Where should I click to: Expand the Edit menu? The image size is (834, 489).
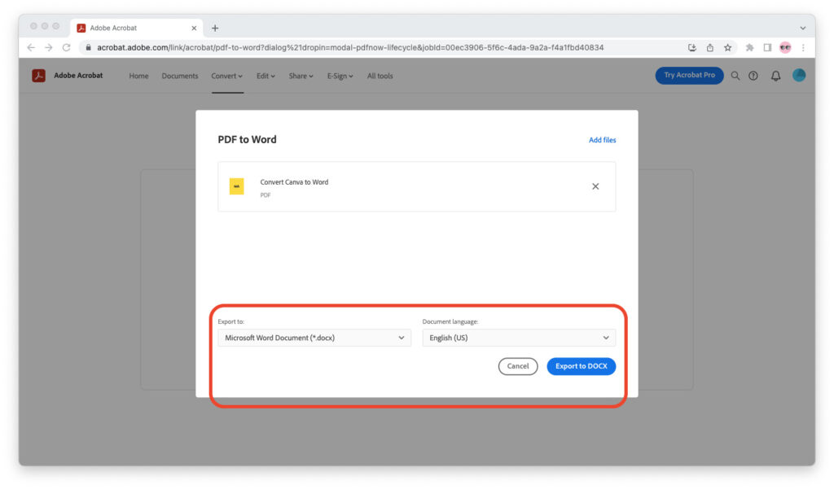pyautogui.click(x=266, y=76)
